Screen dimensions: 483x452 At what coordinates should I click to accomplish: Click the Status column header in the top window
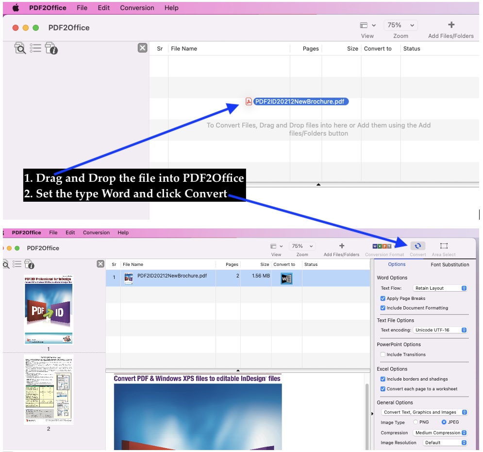pyautogui.click(x=412, y=49)
